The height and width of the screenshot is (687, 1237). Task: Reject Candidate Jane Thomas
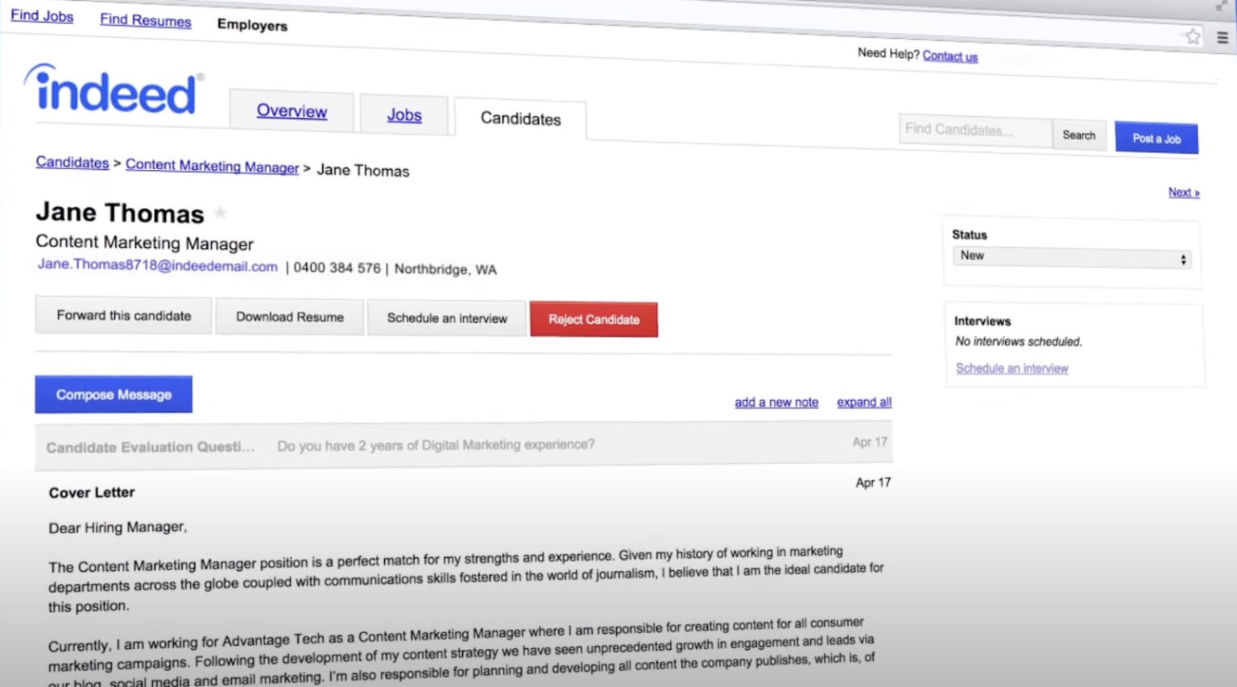tap(594, 319)
